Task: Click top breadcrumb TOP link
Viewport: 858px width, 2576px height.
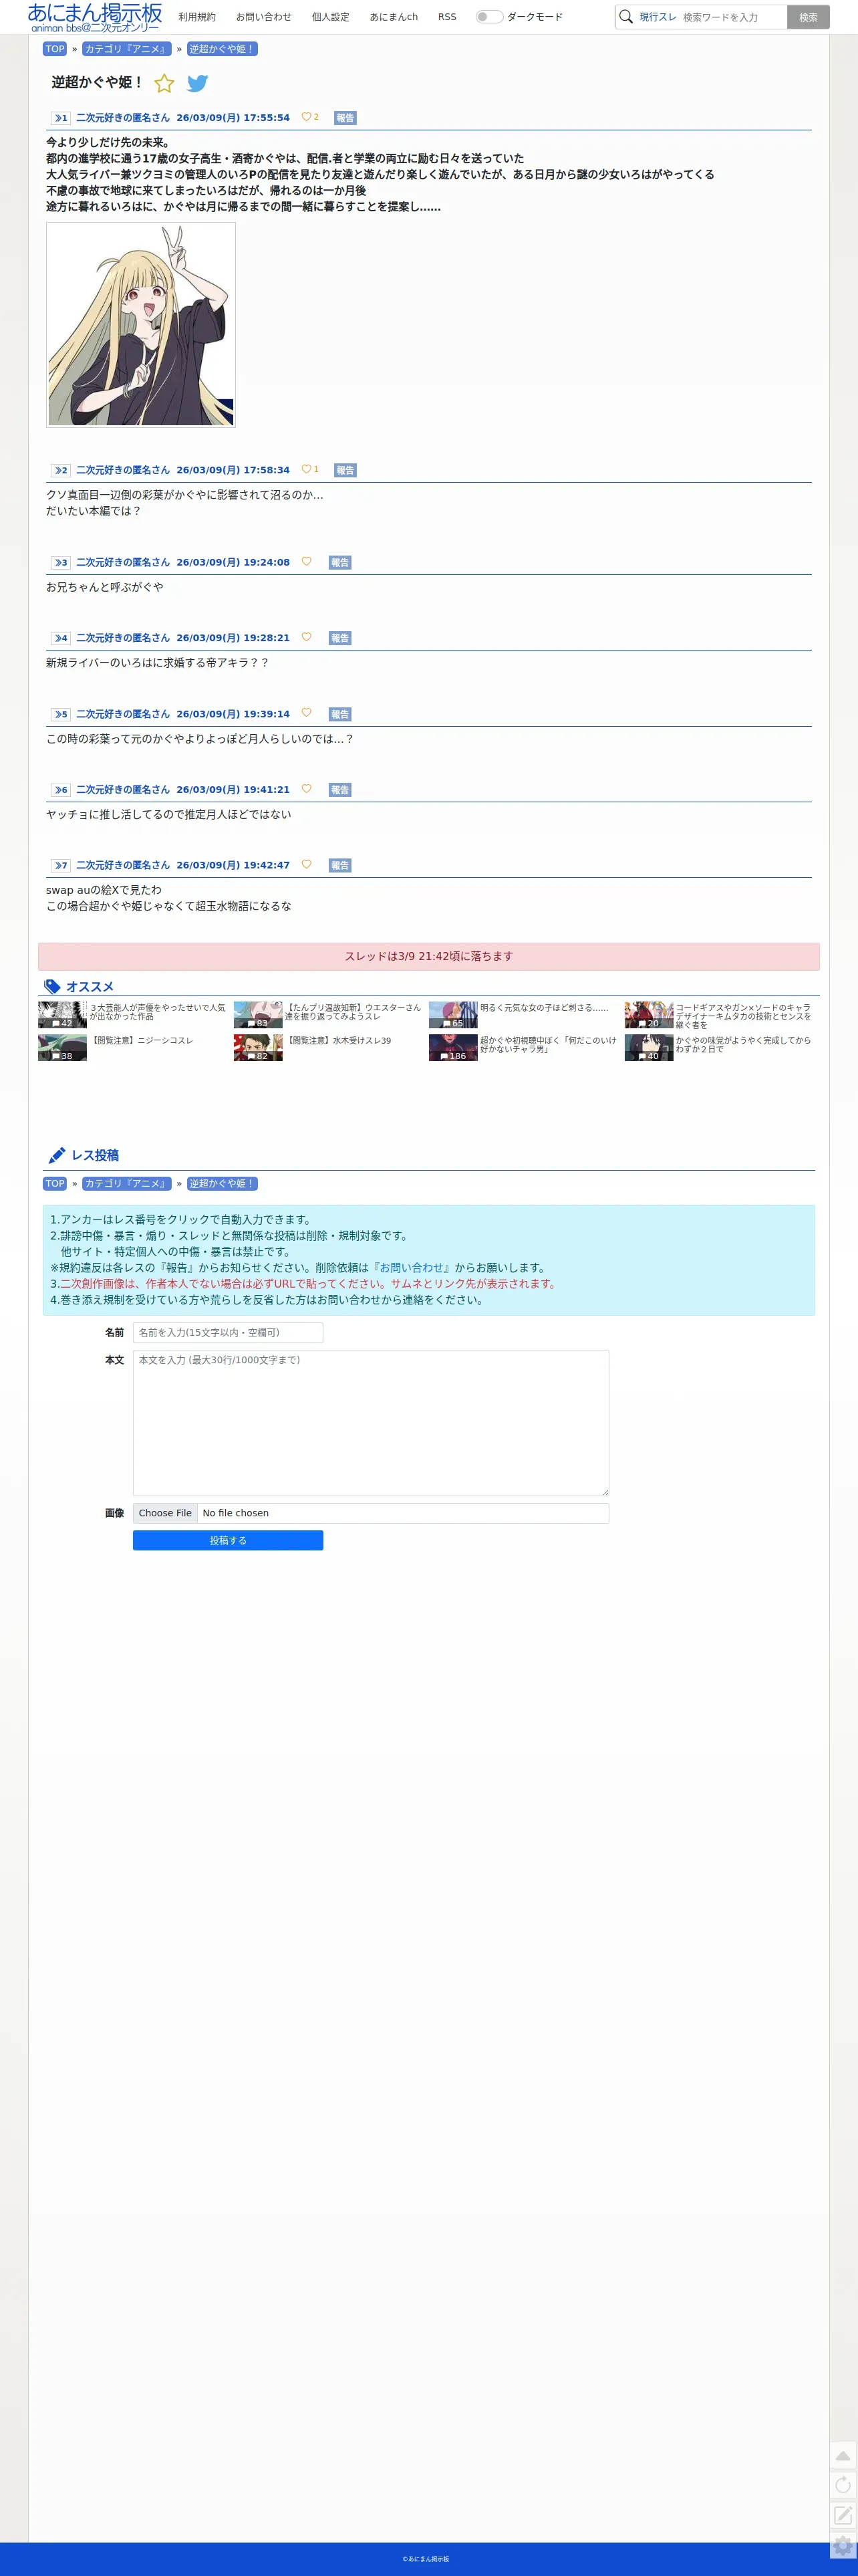Action: pos(55,49)
